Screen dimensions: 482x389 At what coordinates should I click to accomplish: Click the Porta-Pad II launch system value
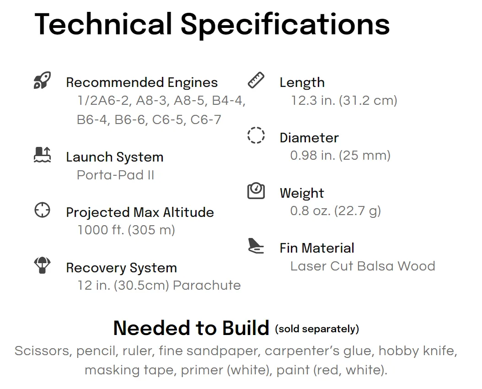coord(115,175)
